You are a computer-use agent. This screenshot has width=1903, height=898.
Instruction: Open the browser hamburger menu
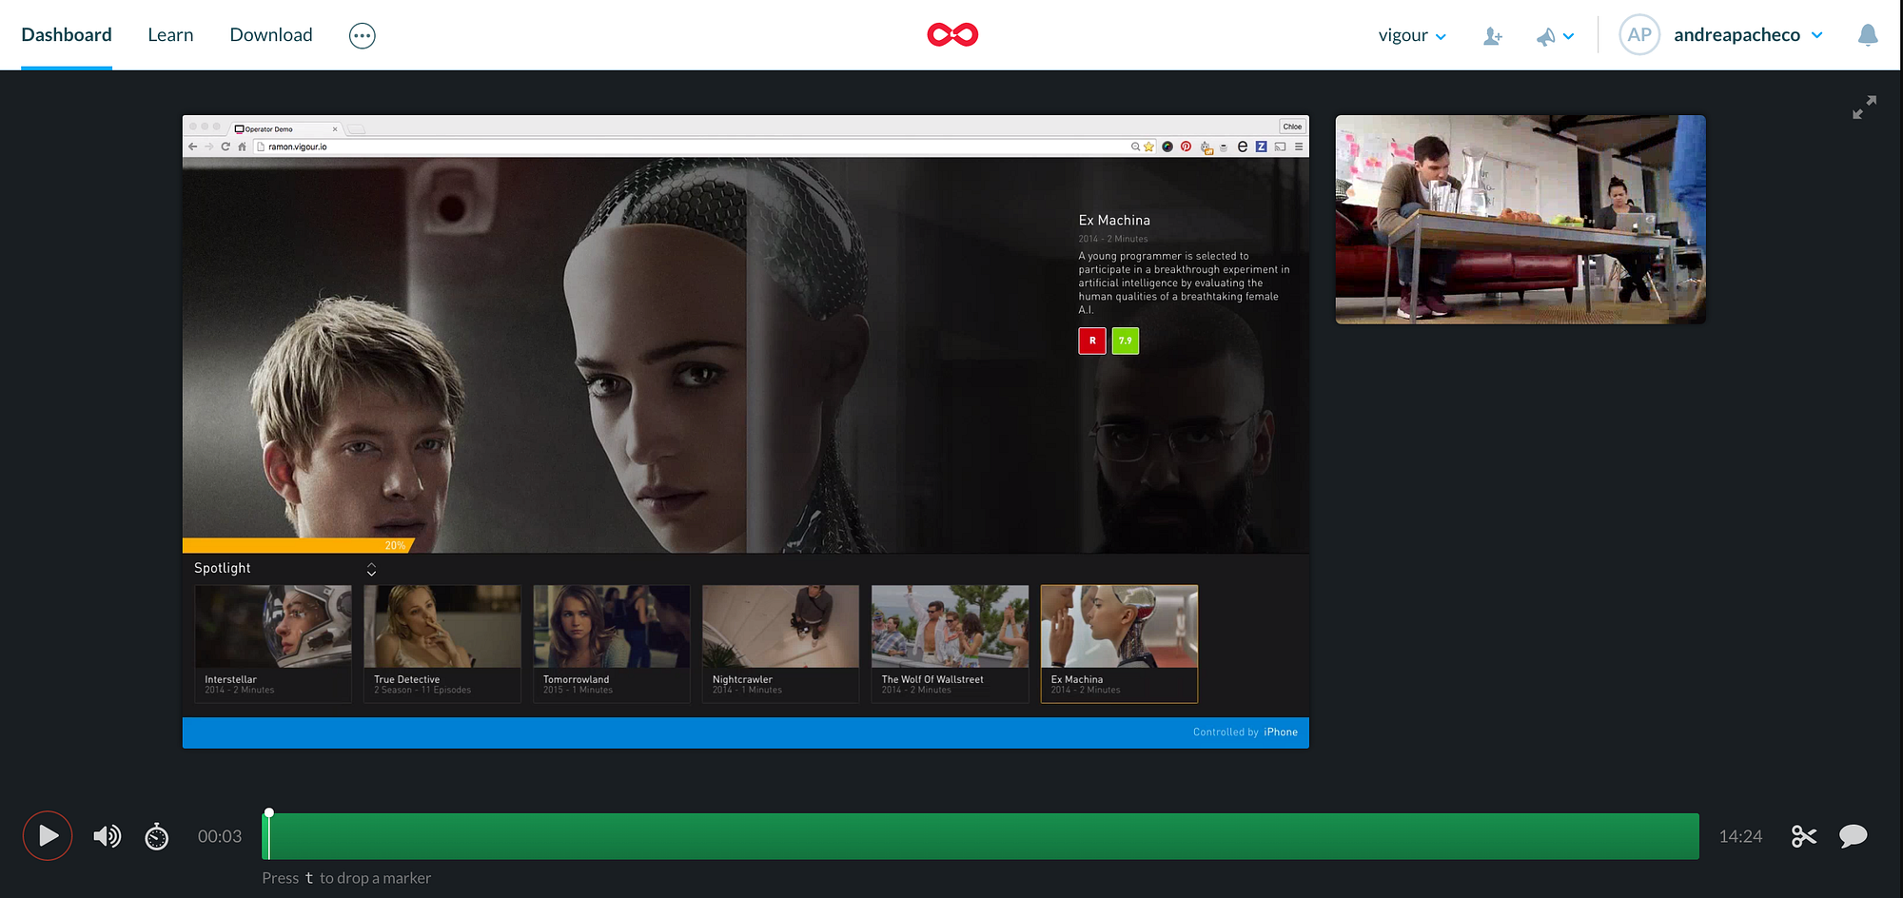click(x=1299, y=146)
